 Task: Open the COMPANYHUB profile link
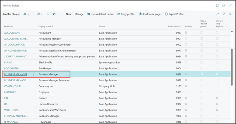(12, 86)
